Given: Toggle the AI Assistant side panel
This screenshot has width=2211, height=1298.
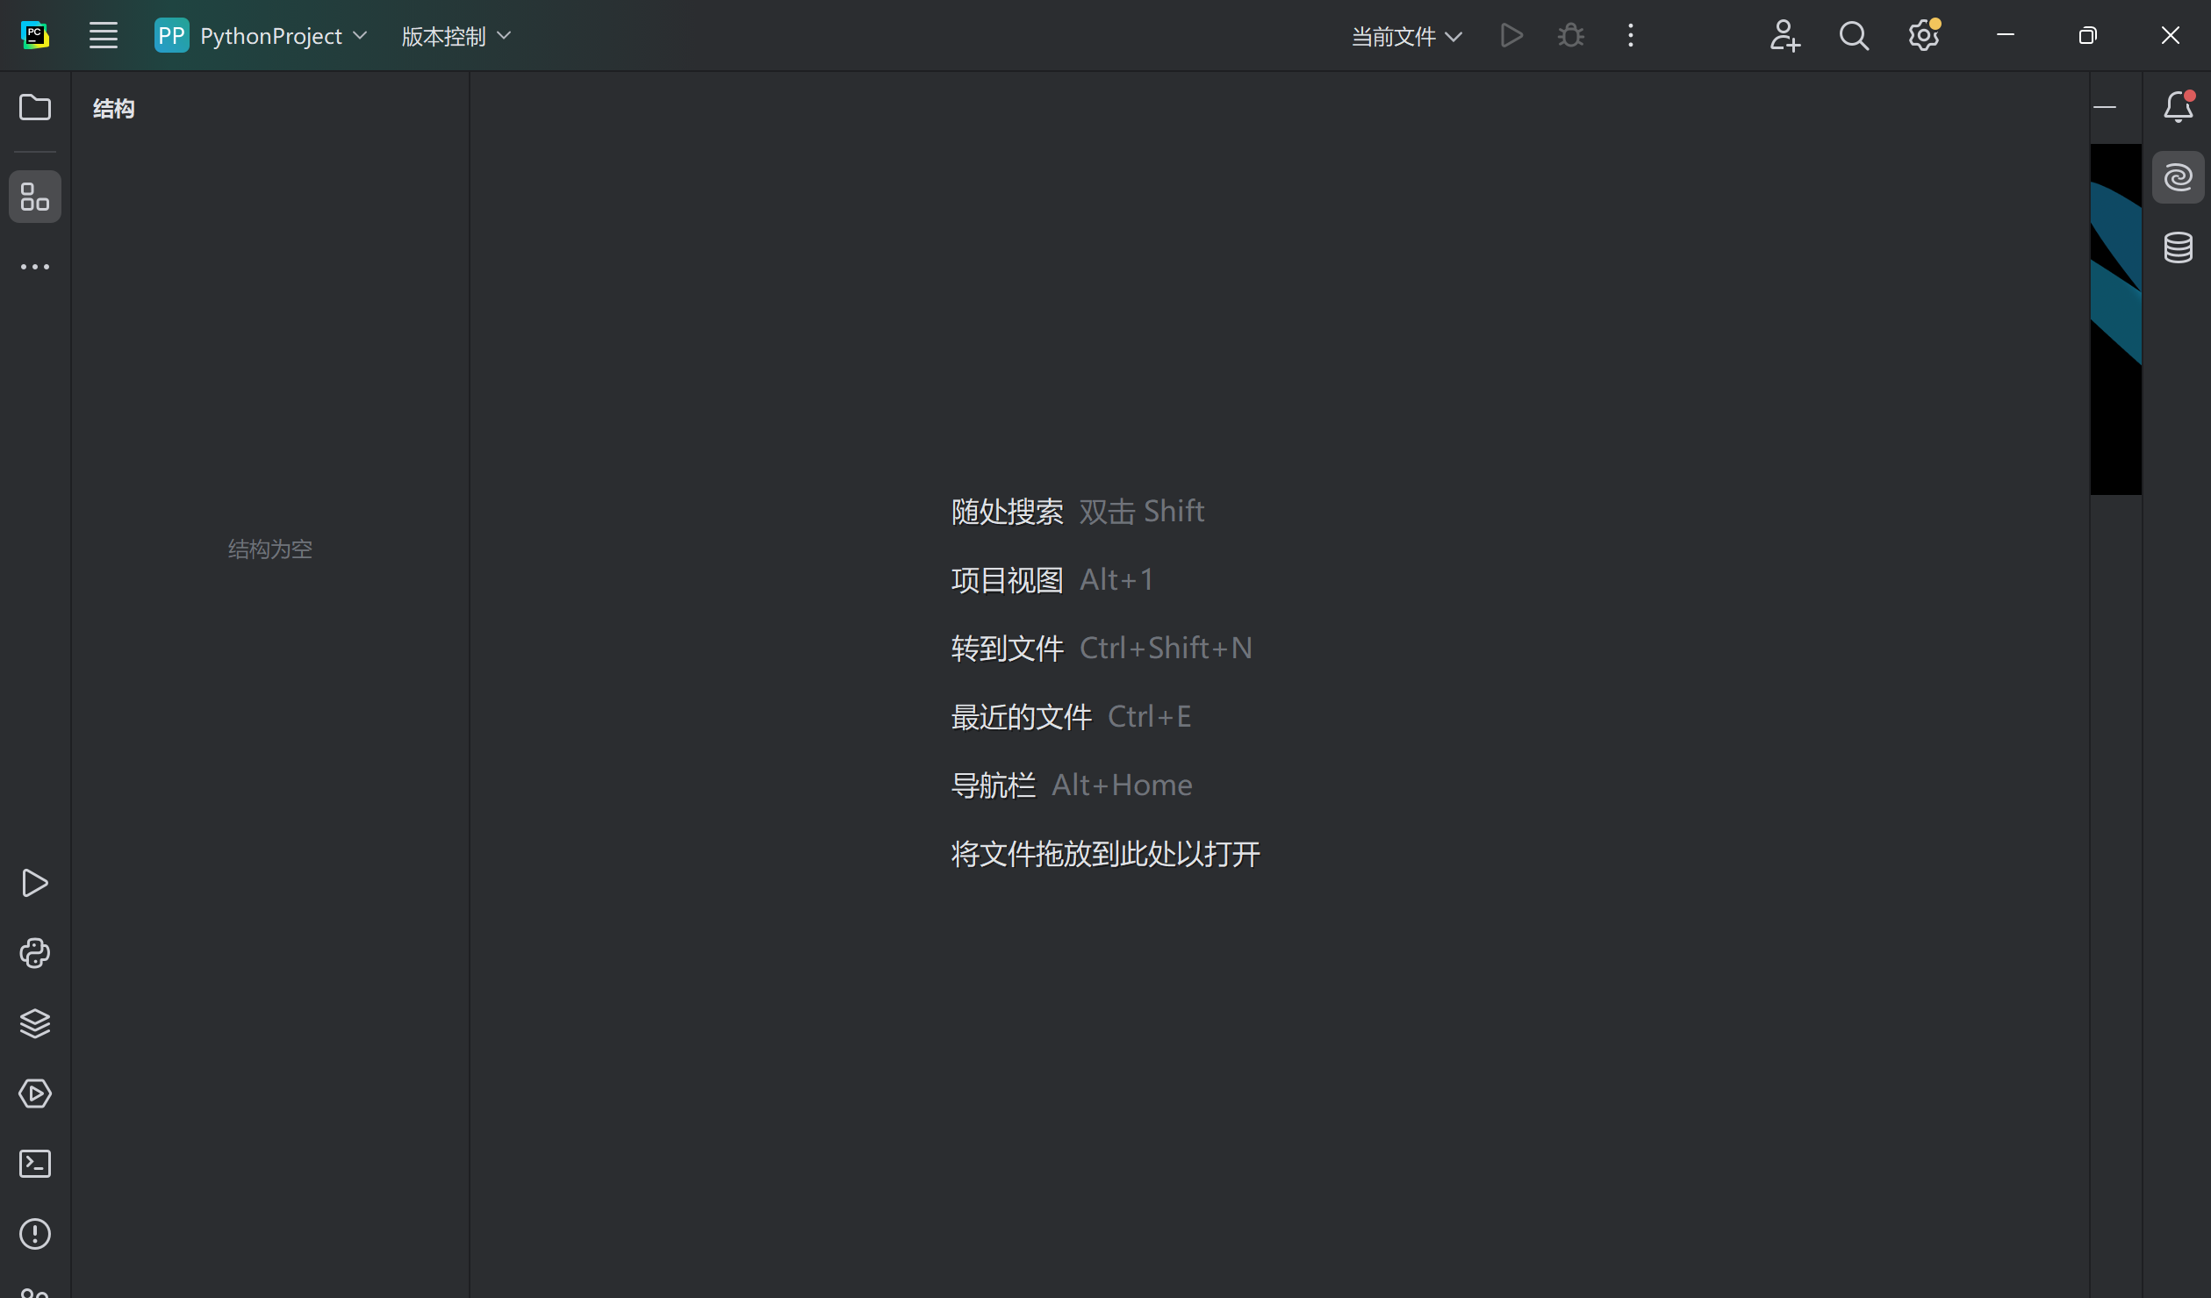Looking at the screenshot, I should (2179, 177).
